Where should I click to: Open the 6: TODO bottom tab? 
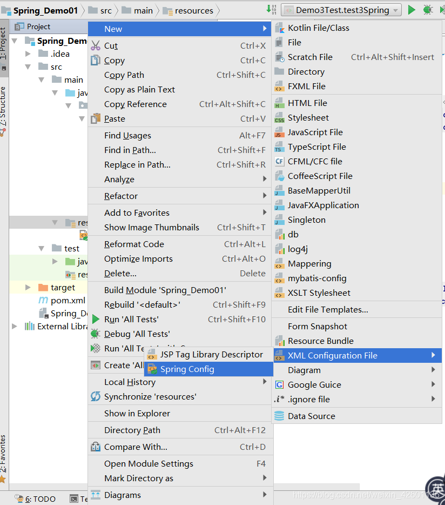(x=36, y=499)
